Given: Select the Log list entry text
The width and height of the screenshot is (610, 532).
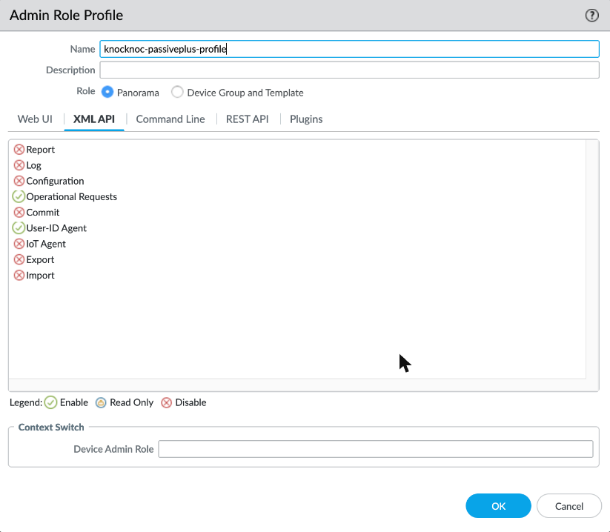Looking at the screenshot, I should pos(34,165).
